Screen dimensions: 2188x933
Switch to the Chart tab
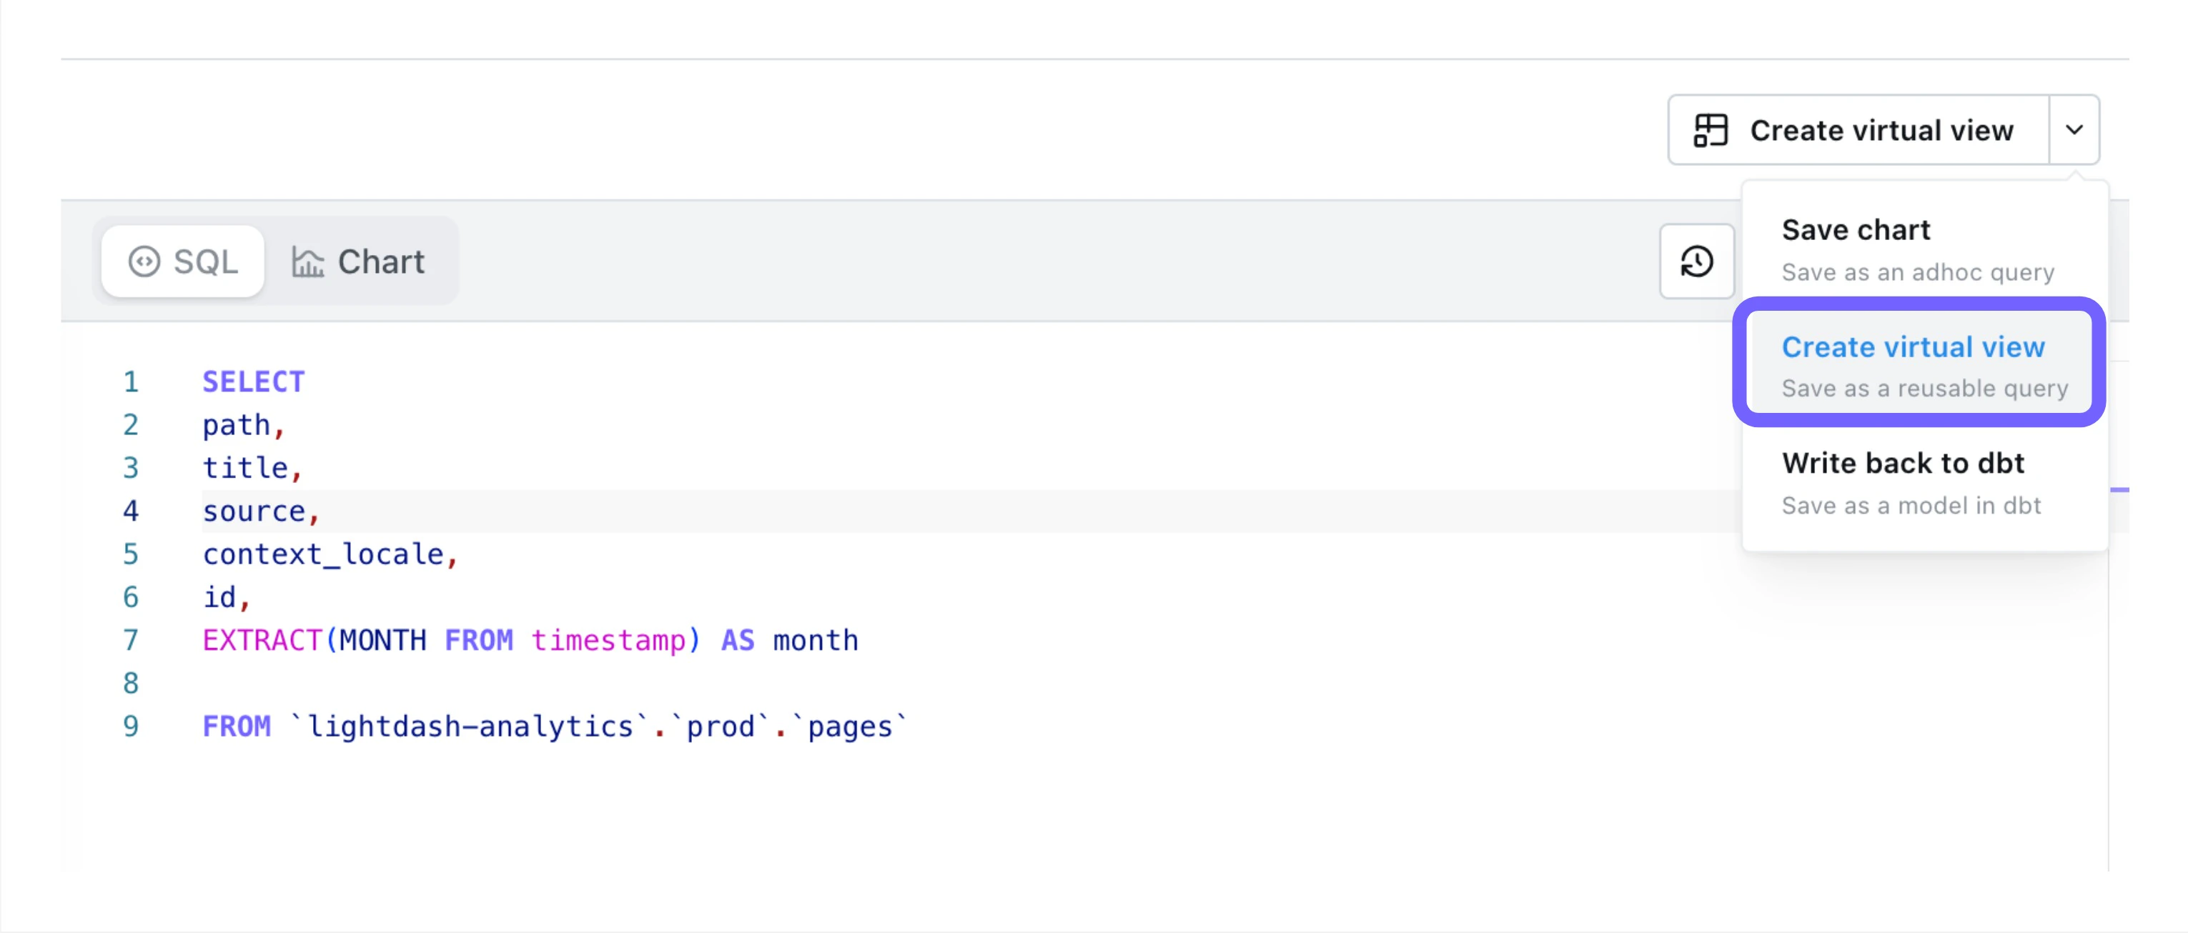click(360, 261)
